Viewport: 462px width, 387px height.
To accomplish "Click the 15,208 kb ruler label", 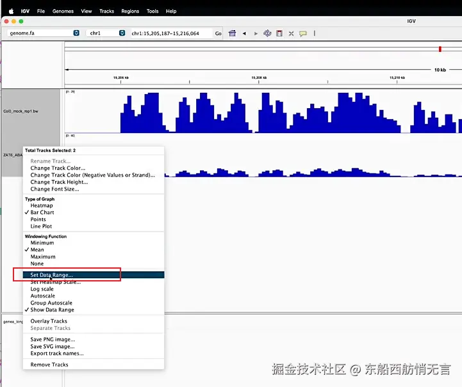I will click(259, 77).
